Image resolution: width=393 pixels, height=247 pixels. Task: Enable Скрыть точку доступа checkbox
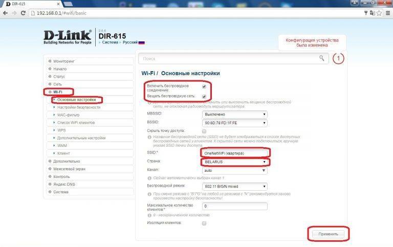[x=204, y=131]
